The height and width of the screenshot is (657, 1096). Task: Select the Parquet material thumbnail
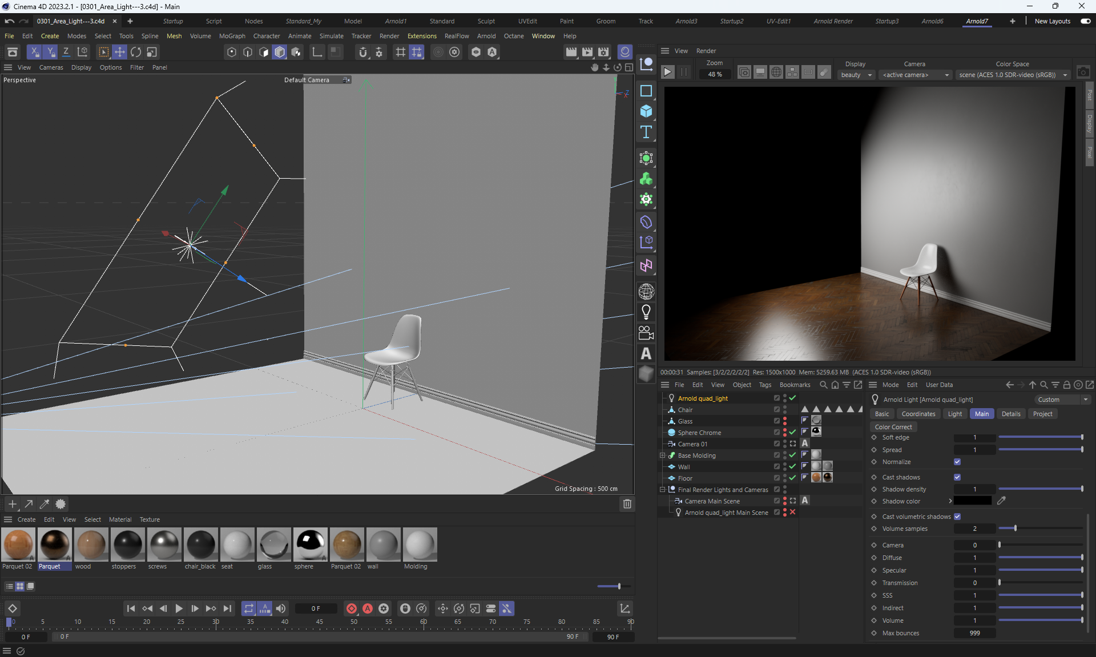[x=55, y=545]
